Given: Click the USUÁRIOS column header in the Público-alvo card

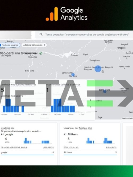Looking at the screenshot, I should [111, 147].
